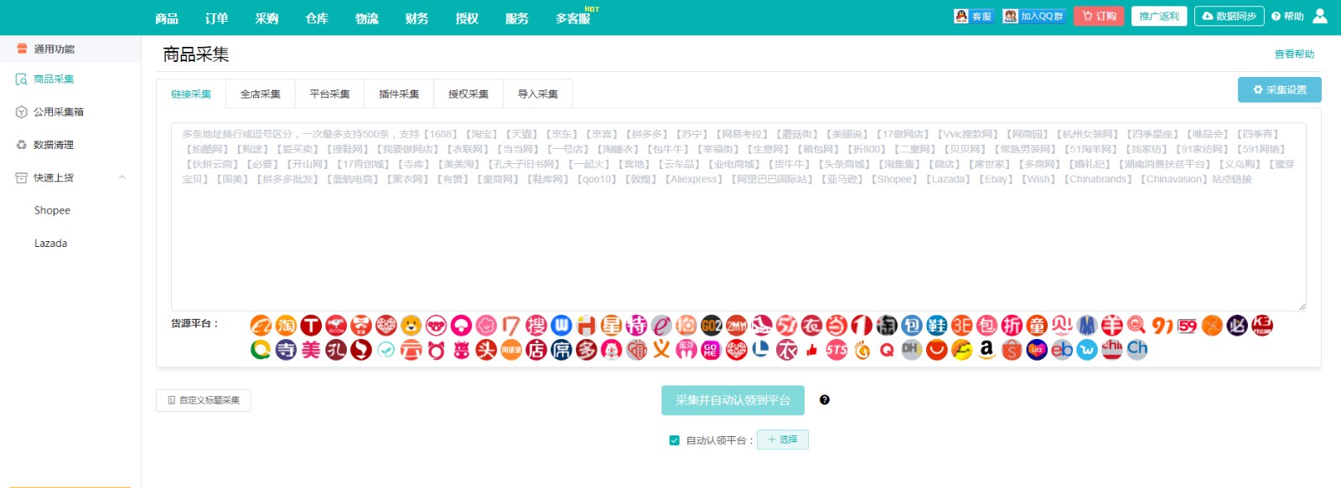Select the blue 鞋 platform icon

937,326
